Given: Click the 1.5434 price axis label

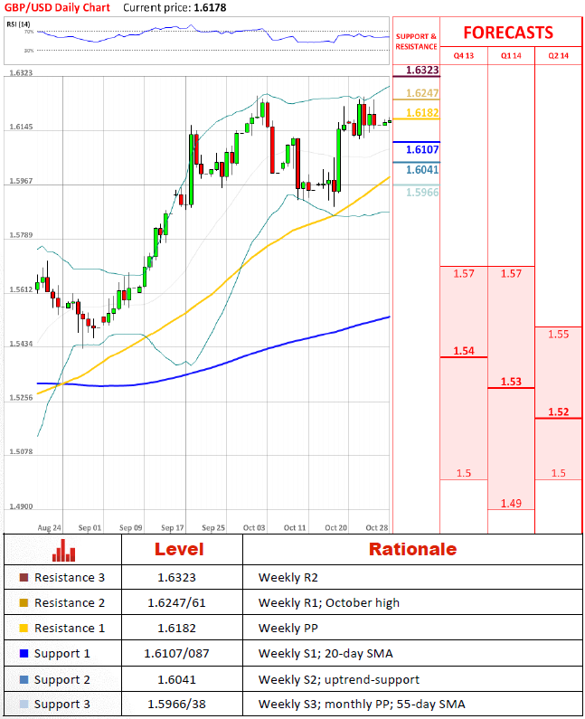Looking at the screenshot, I should (x=21, y=344).
